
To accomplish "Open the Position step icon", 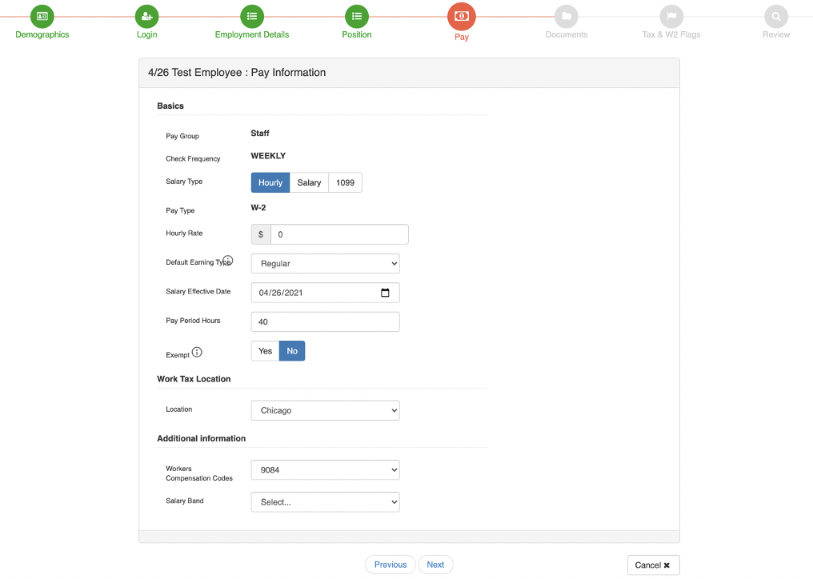I will tap(356, 14).
